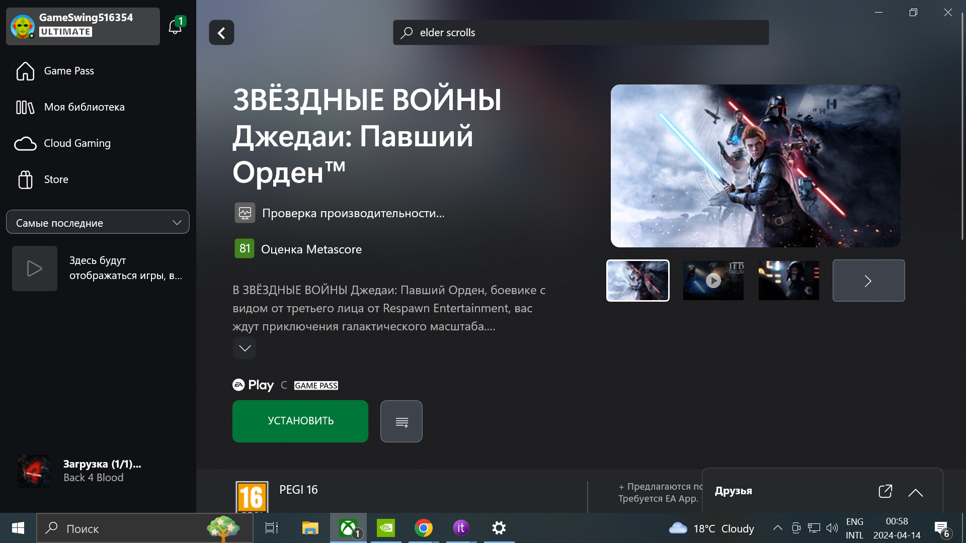Viewport: 966px width, 543px height.
Task: Open the notifications bell
Action: (x=175, y=27)
